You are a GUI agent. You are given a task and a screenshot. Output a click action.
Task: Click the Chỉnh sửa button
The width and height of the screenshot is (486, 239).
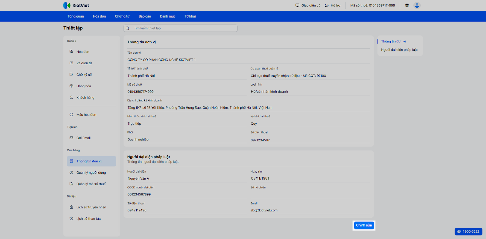pos(364,225)
